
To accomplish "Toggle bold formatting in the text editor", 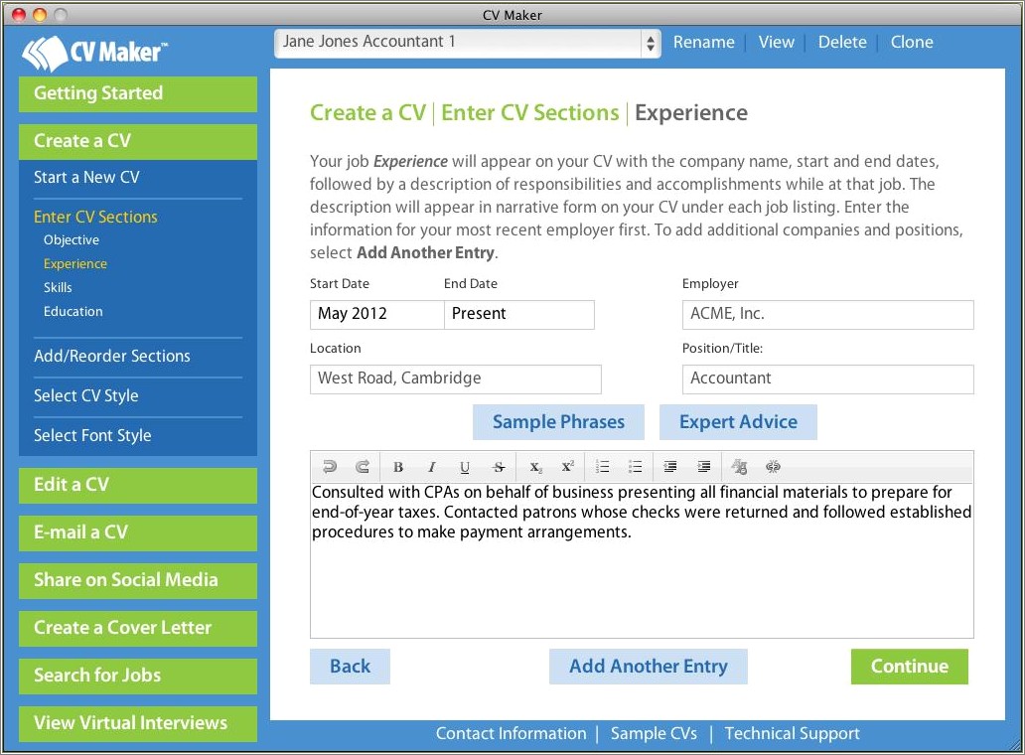I will [397, 467].
